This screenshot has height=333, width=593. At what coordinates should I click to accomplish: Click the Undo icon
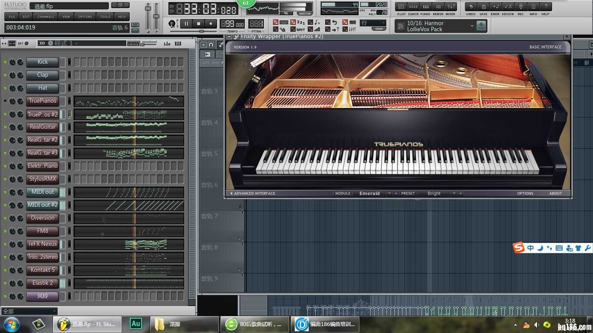point(471,7)
